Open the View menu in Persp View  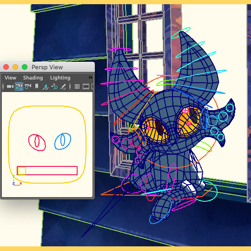point(10,78)
